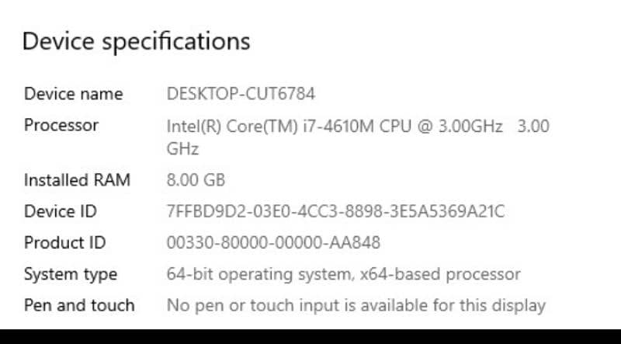Click the Installed RAM label
The image size is (621, 344).
[77, 180]
